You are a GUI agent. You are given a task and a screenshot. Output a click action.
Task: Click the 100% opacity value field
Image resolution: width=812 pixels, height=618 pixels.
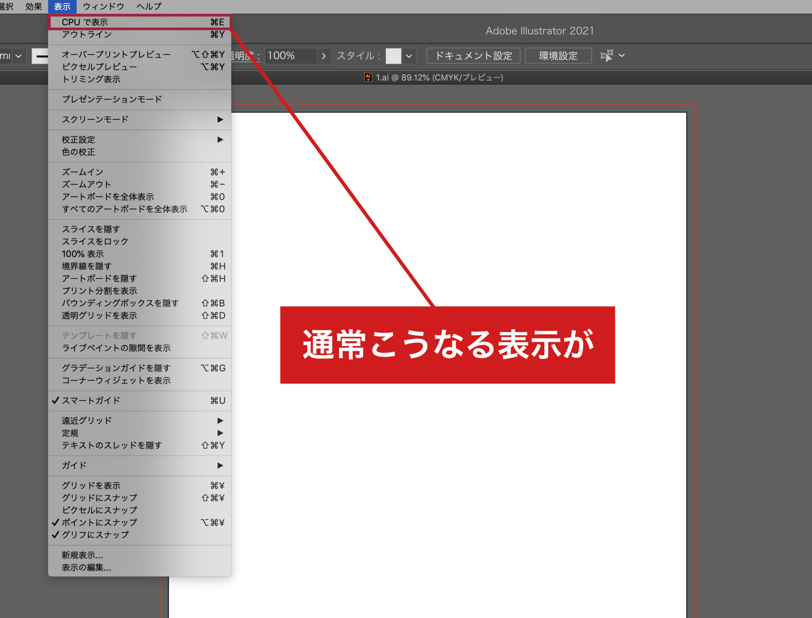tap(282, 55)
